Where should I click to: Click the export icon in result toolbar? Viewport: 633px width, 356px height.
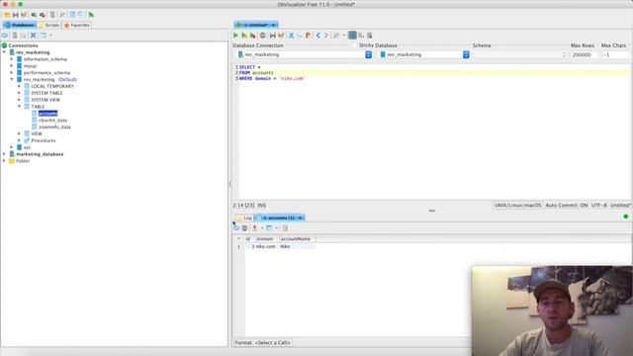click(x=255, y=228)
